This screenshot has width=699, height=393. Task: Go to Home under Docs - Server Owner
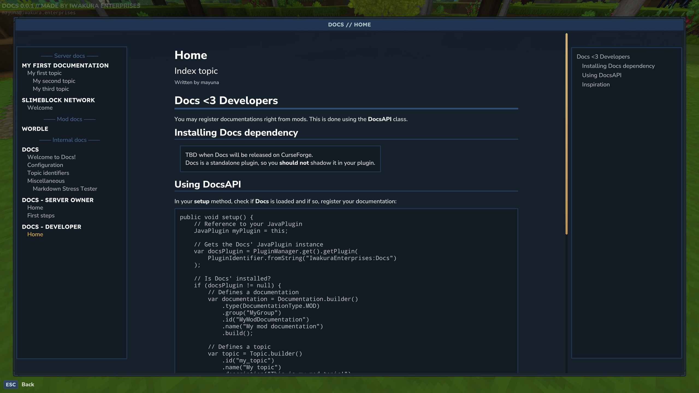click(x=35, y=207)
